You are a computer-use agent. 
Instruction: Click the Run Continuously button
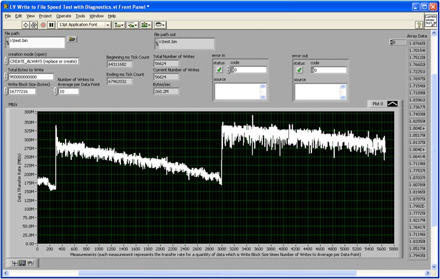(34, 25)
